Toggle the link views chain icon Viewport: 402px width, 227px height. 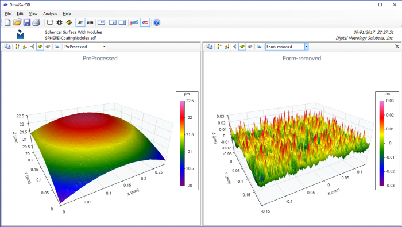click(x=145, y=22)
